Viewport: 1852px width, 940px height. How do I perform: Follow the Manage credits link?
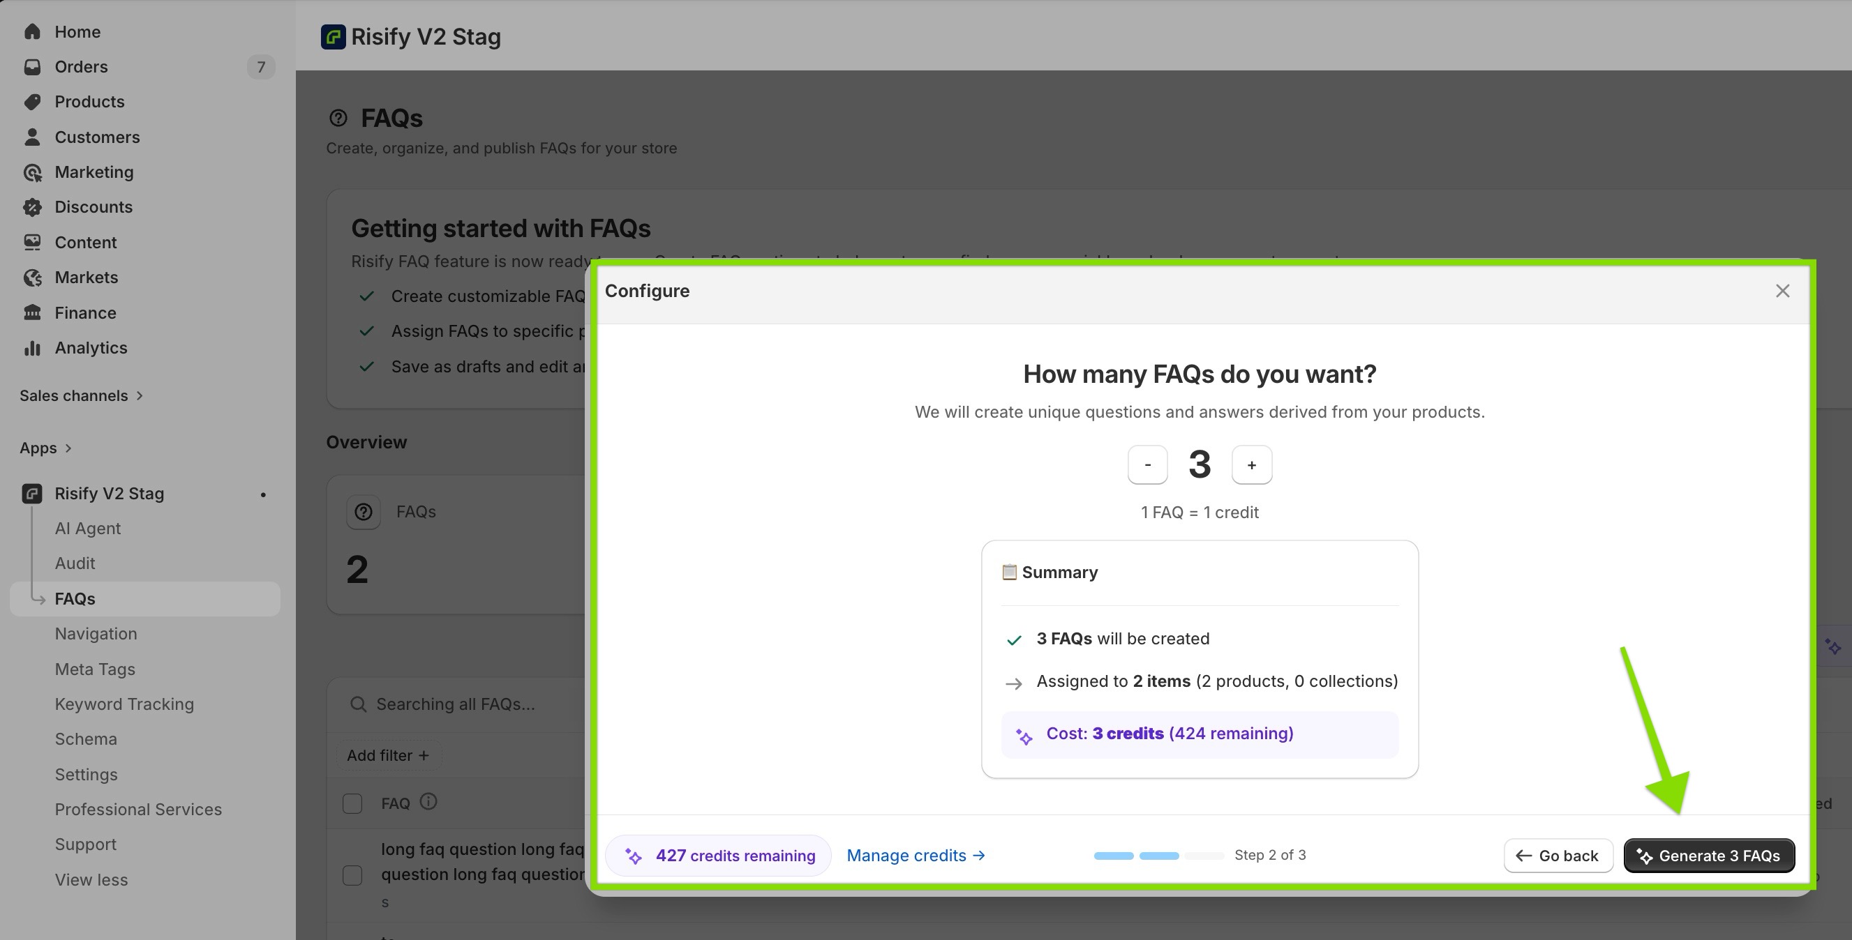pyautogui.click(x=916, y=856)
